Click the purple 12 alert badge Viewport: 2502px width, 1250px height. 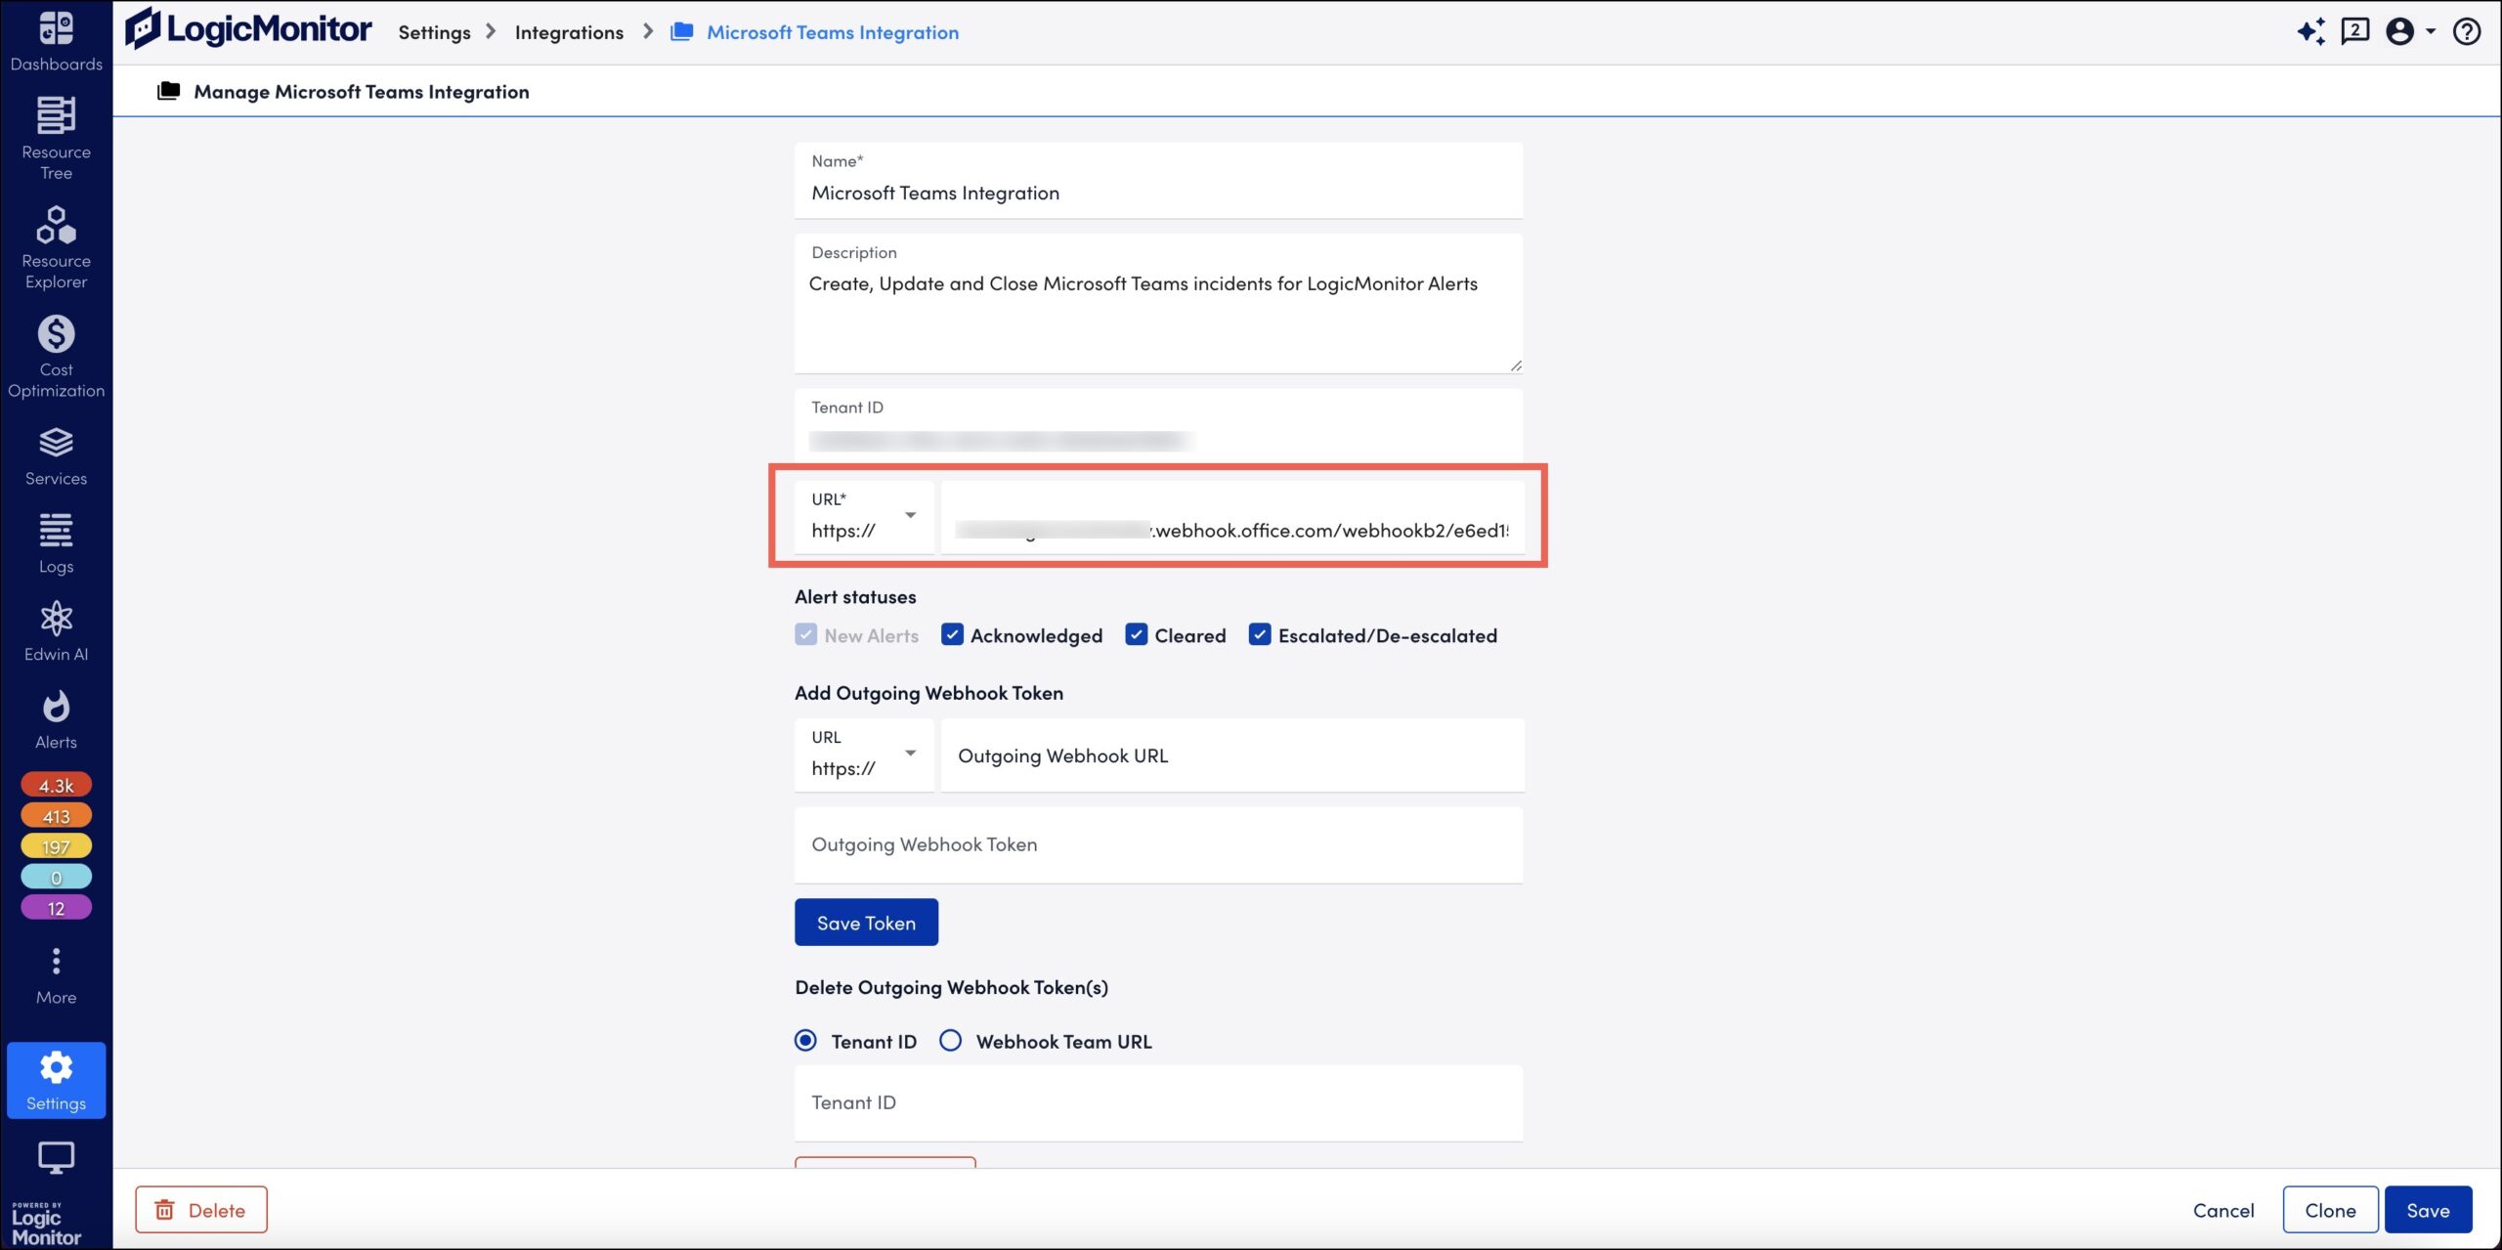coord(56,908)
